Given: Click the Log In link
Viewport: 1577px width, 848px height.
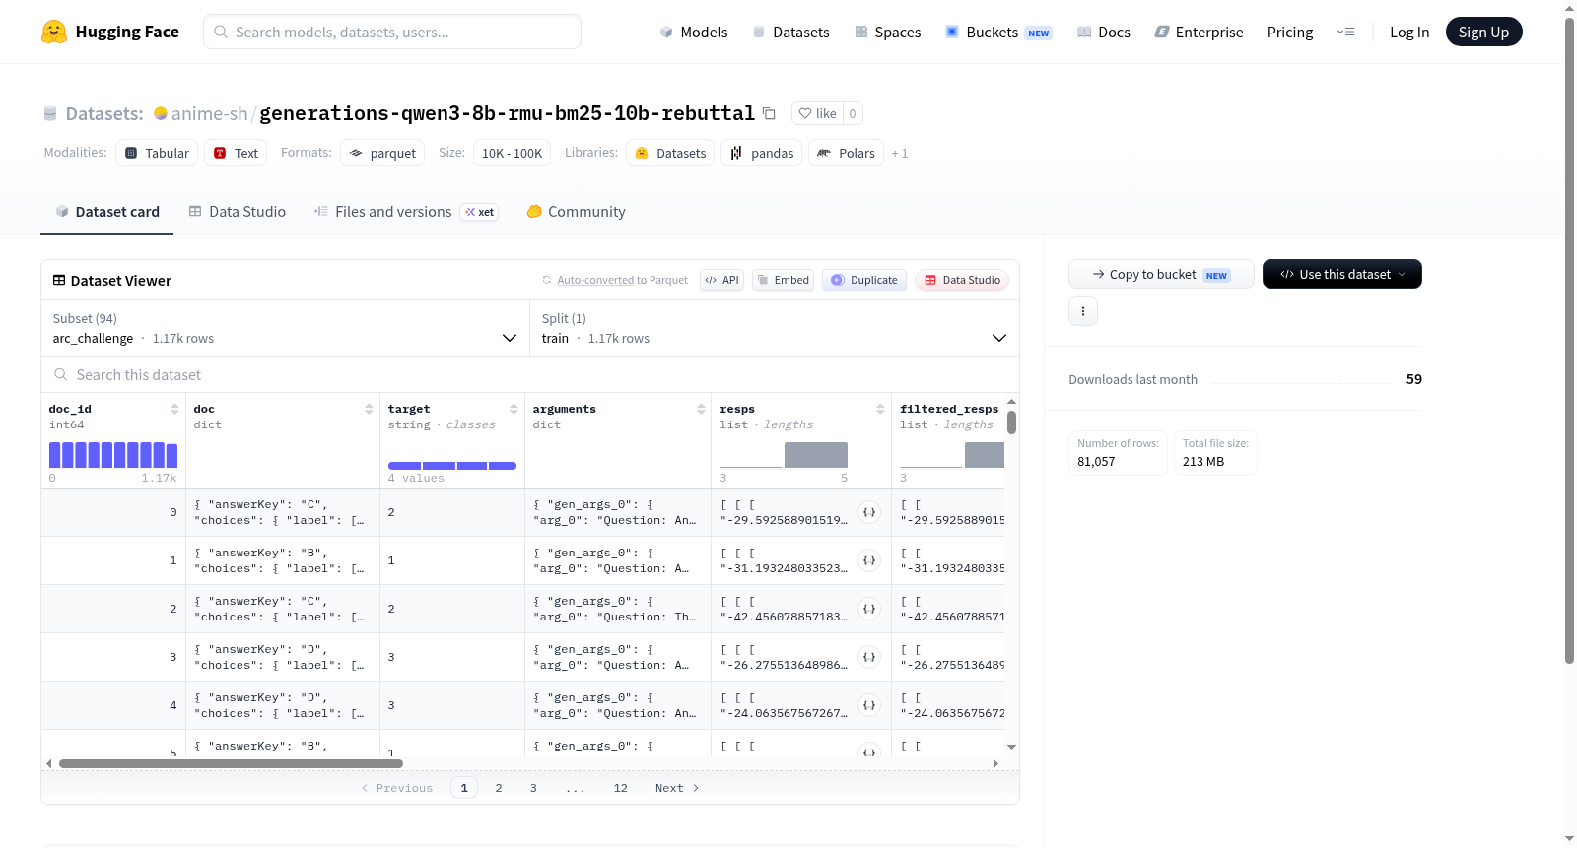Looking at the screenshot, I should point(1409,32).
